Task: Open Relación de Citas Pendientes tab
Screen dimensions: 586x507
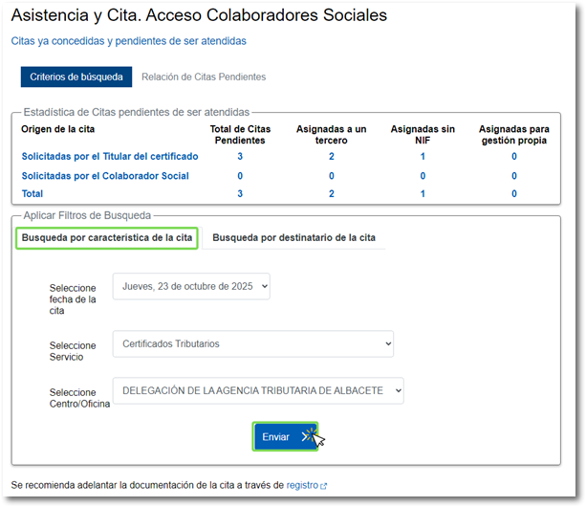Action: 204,77
